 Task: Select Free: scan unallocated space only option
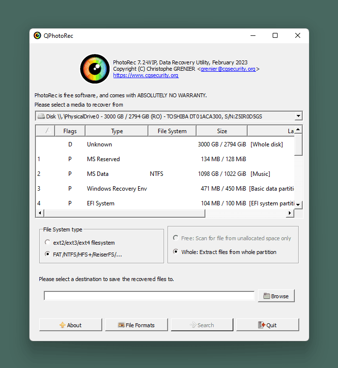(175, 238)
